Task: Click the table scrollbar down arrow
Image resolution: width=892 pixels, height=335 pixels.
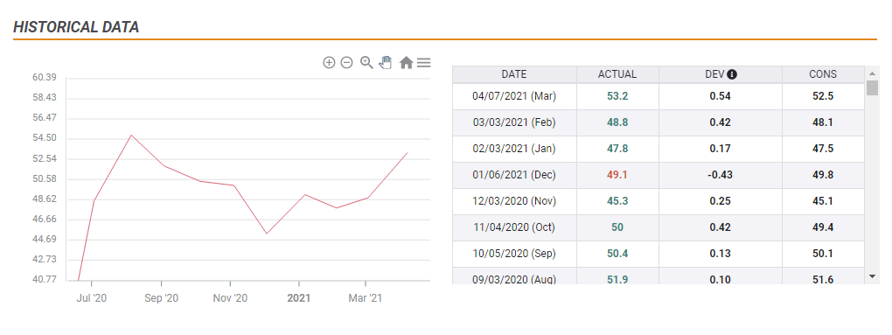Action: coord(872,276)
